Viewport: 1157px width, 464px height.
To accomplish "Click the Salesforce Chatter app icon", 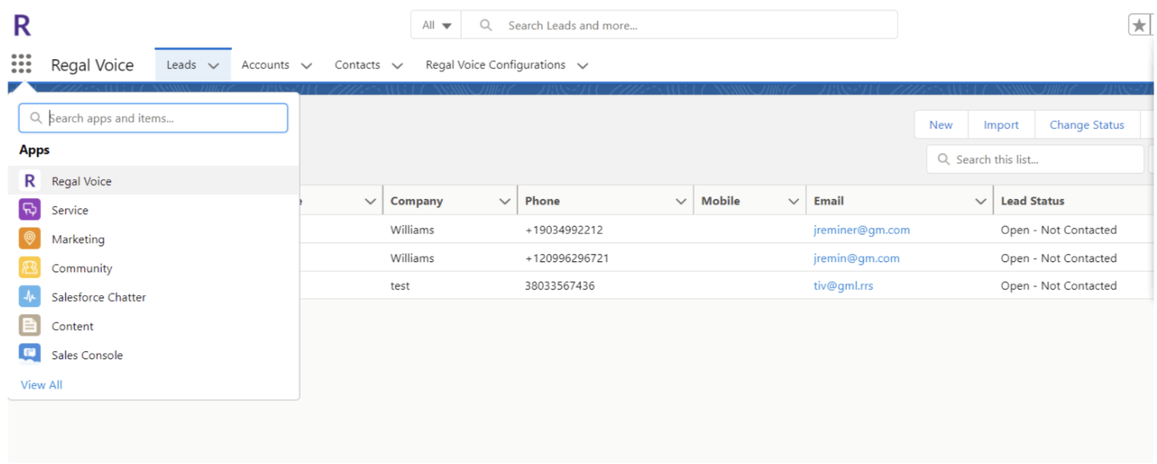I will pos(30,297).
